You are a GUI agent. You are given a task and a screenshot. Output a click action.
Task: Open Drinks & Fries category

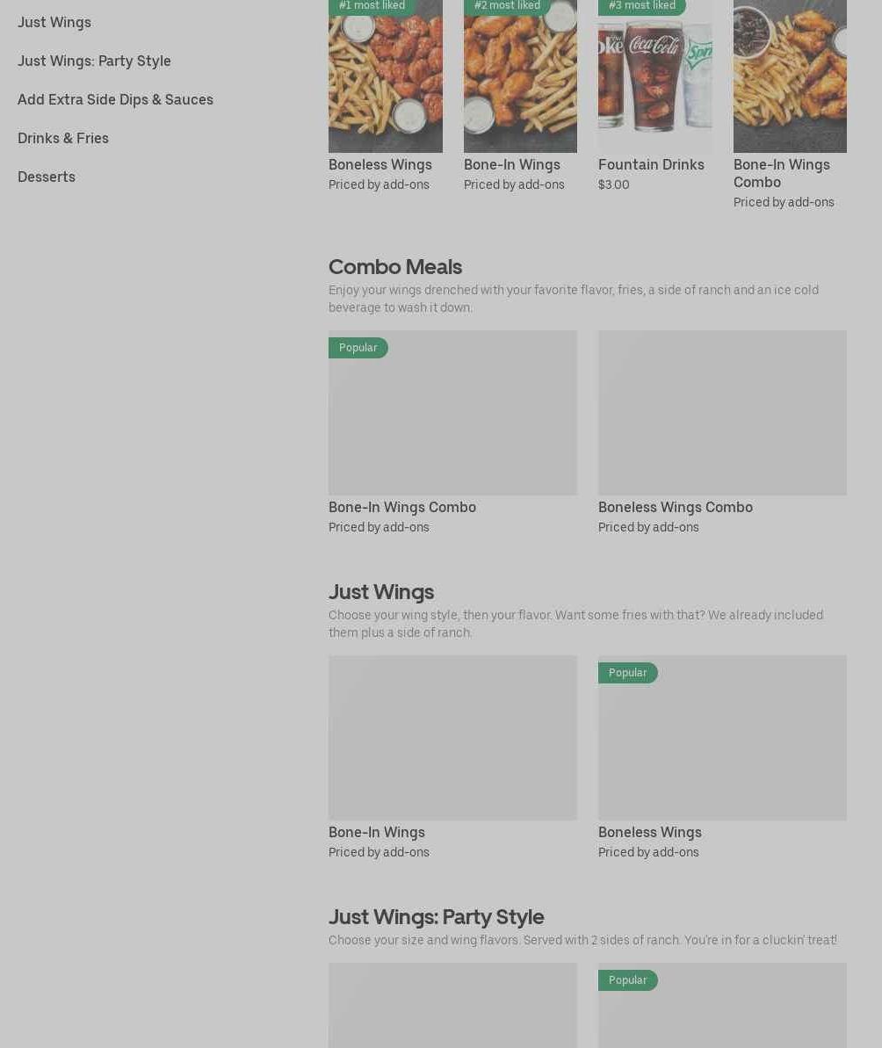click(x=62, y=138)
